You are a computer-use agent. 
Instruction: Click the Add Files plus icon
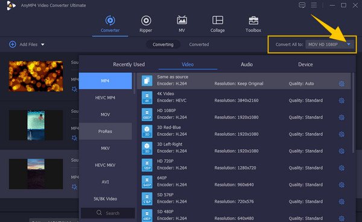point(13,44)
